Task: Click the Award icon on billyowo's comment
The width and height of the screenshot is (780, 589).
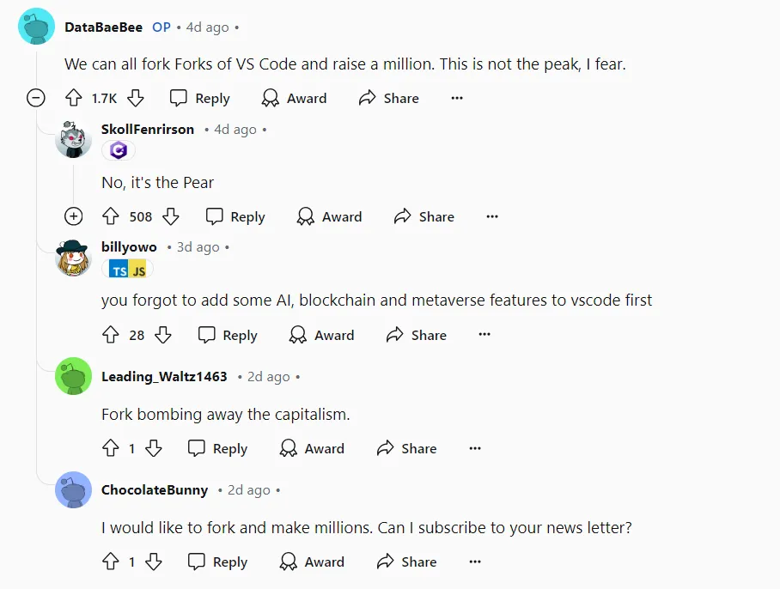Action: point(298,335)
